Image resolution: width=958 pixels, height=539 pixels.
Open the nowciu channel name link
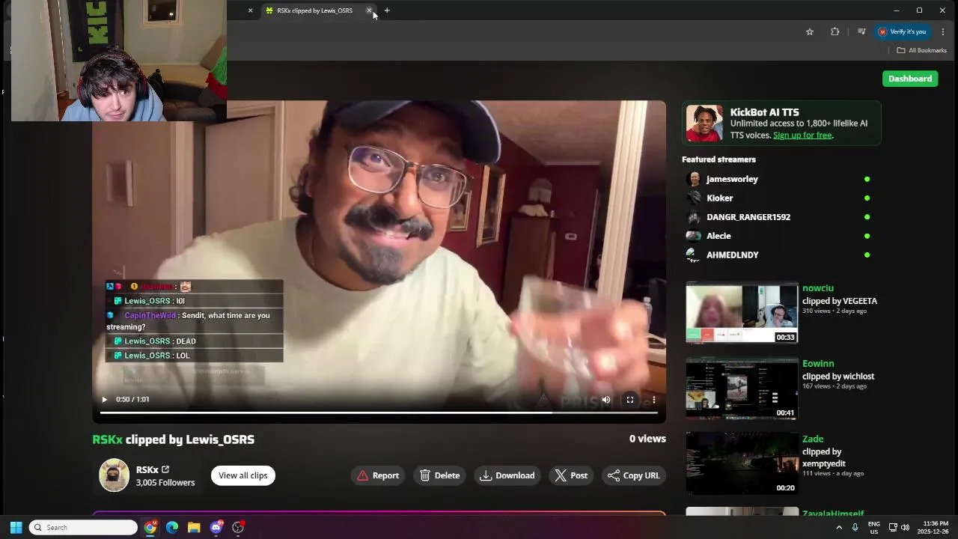817,288
